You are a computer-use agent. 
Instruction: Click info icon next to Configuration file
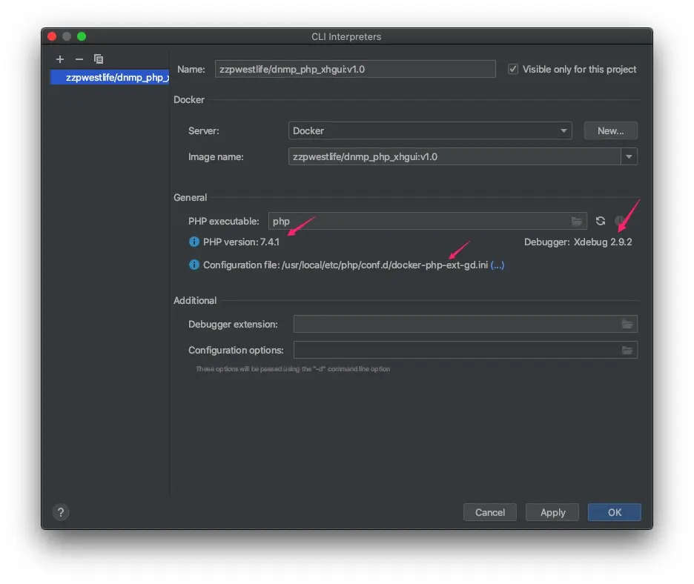[x=194, y=265]
